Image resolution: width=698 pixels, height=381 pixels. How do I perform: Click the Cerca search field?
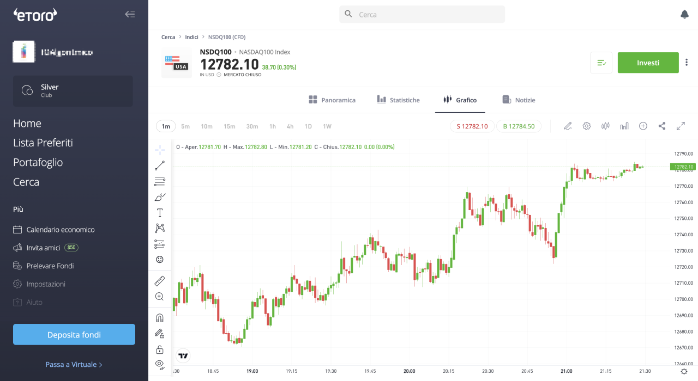tap(422, 15)
